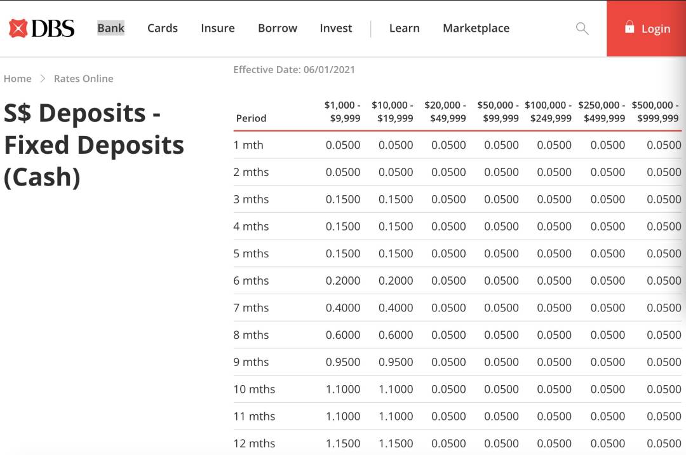Click the Period column header

point(251,118)
